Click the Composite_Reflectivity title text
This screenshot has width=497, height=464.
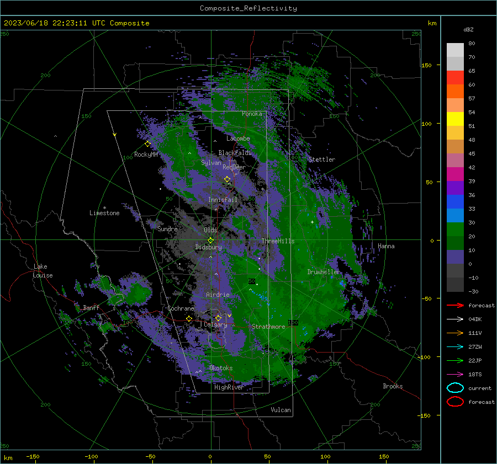tap(248, 8)
